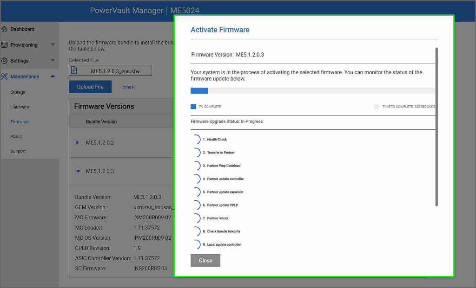Image resolution: width=476 pixels, height=288 pixels.
Task: Click the Settings gear icon
Action: 5,61
